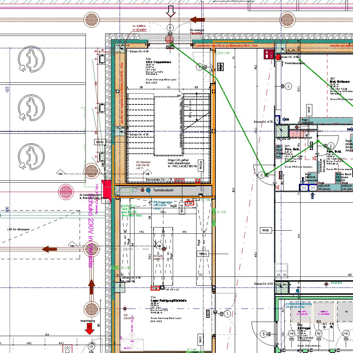This screenshot has height=353, width=353.
Task: Click the Kühllager room label
Action: point(304,328)
